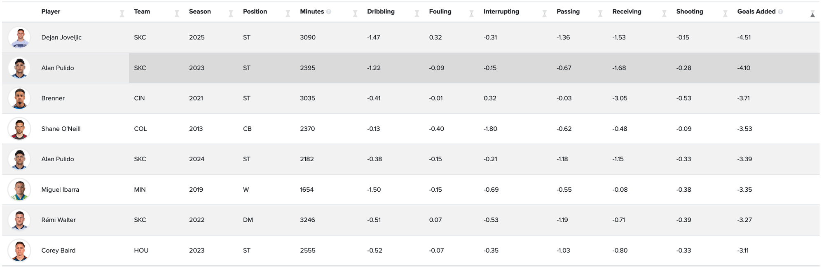
Task: Click the sort icon beside Team header
Action: coord(177,14)
